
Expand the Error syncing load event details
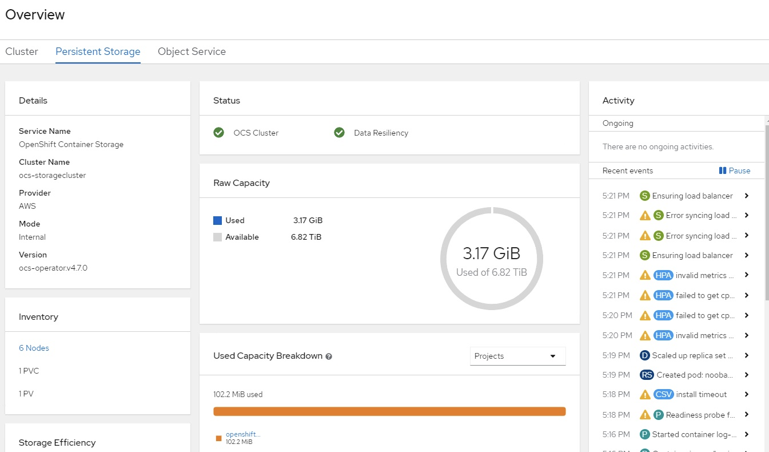[x=747, y=215]
